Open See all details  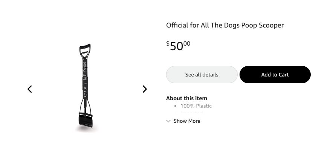click(202, 75)
